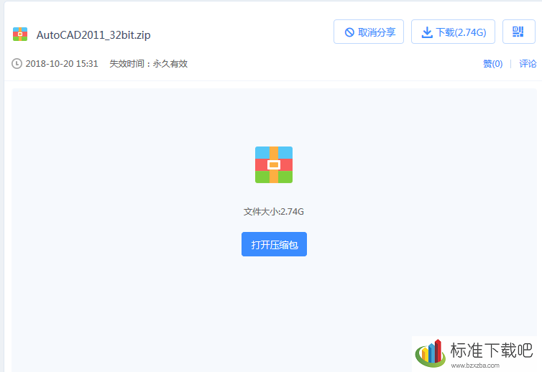Click the AutoCAD2011_32bit.zip file name
Viewport: 542px width, 372px height.
(x=93, y=35)
